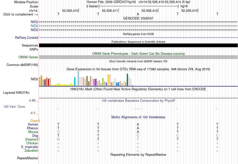The width and height of the screenshot is (238, 164).
Task: Click the cyan bar in GTEx expression chart
Action: [75, 81]
